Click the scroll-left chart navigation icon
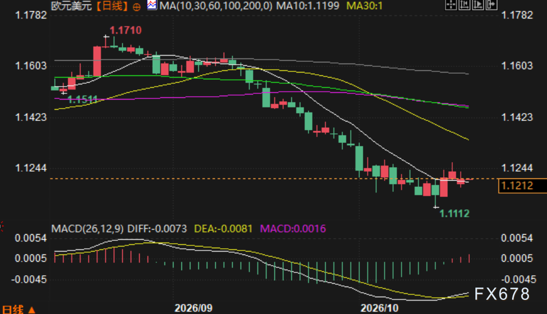The width and height of the screenshot is (547, 314). [464, 5]
